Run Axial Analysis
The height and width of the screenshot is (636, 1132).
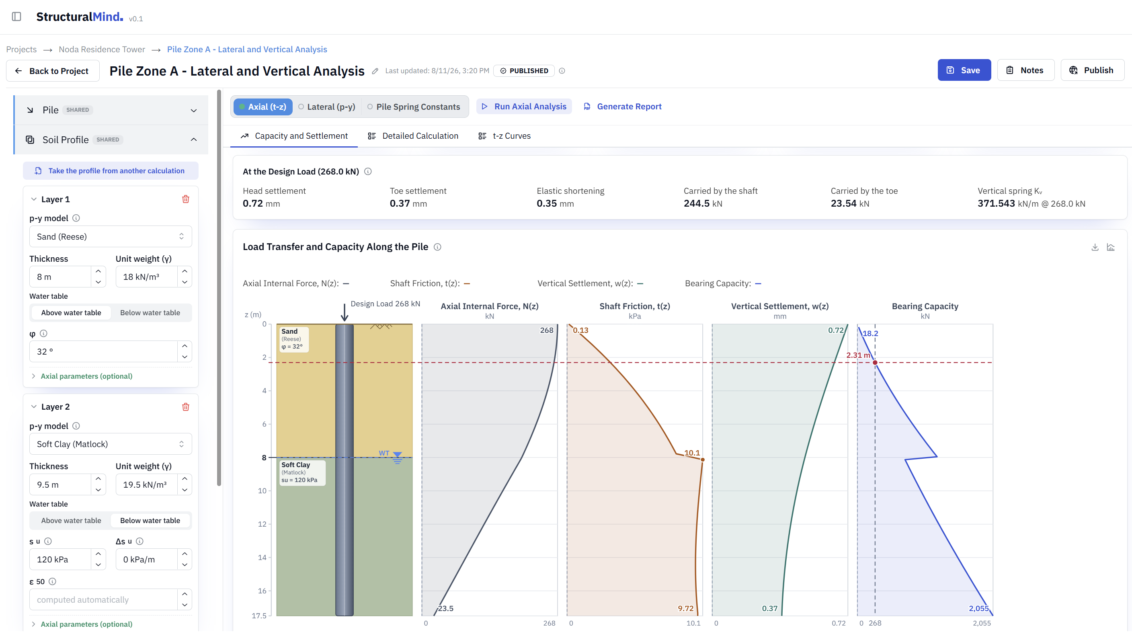(524, 107)
